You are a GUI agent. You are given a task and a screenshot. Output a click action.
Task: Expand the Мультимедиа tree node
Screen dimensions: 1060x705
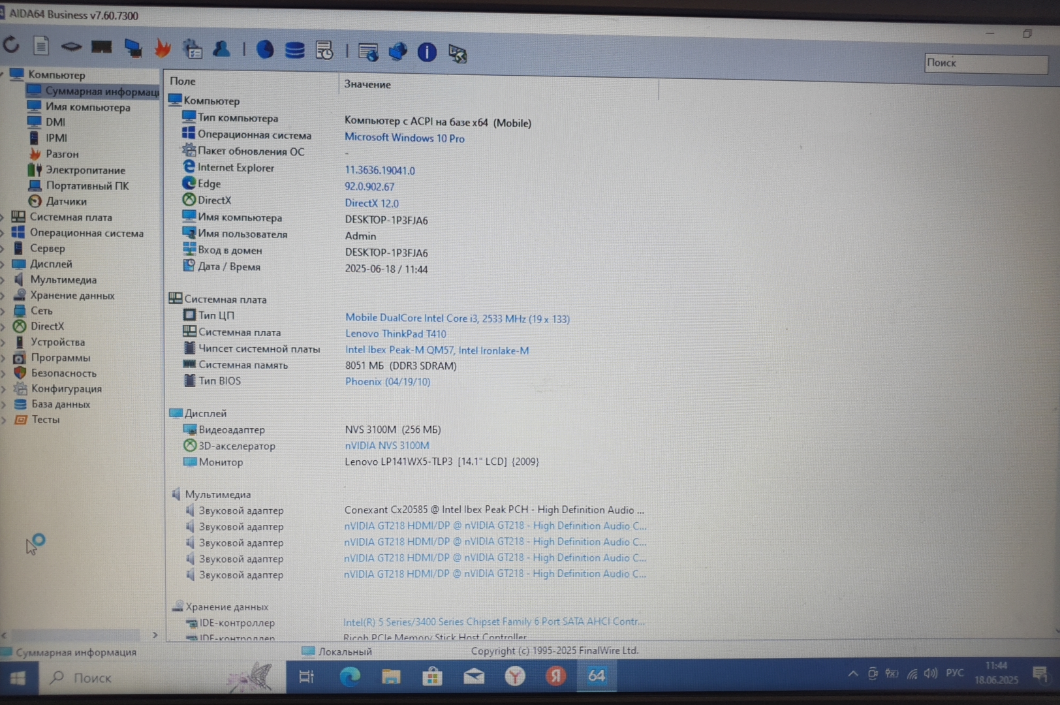tap(3, 279)
